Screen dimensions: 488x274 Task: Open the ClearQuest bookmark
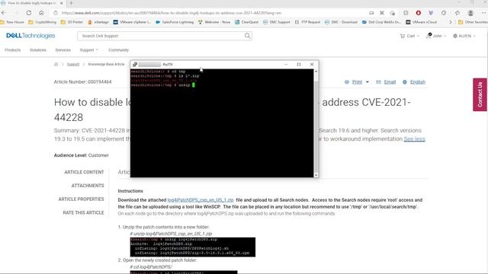coord(246,22)
